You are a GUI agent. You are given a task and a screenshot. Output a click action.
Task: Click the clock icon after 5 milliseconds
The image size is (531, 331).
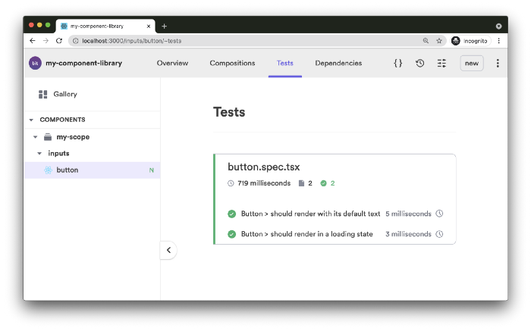pyautogui.click(x=439, y=214)
